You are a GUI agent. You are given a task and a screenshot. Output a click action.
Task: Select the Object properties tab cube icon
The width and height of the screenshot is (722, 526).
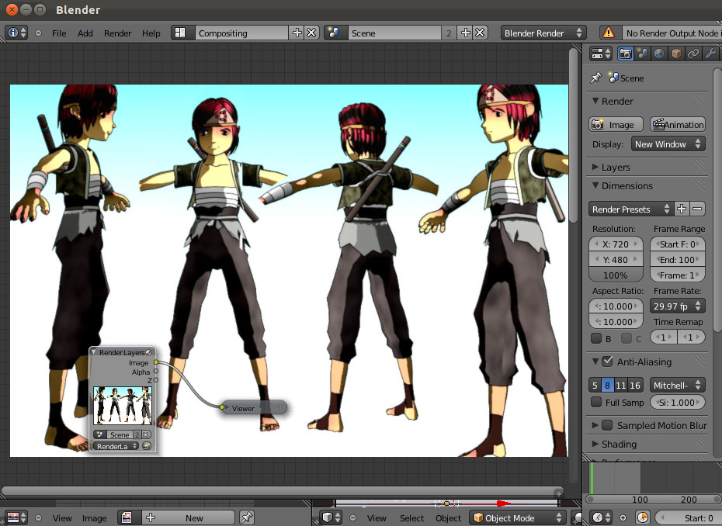coord(676,54)
